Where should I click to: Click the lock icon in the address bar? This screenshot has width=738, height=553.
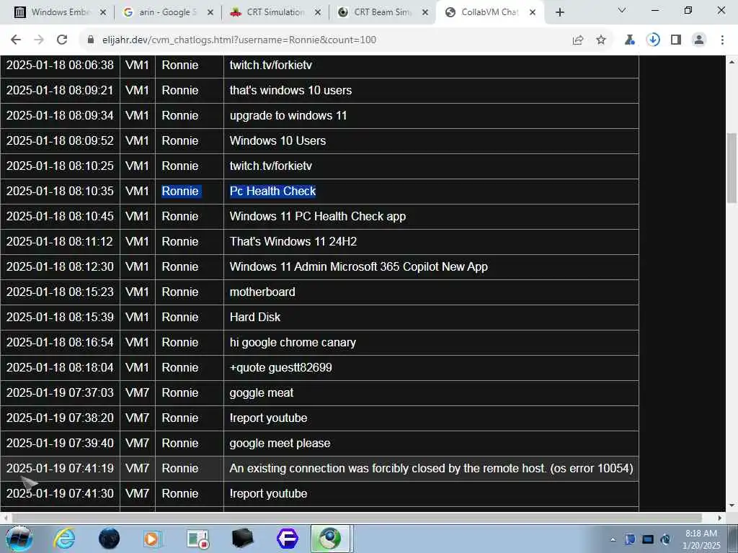[91, 40]
